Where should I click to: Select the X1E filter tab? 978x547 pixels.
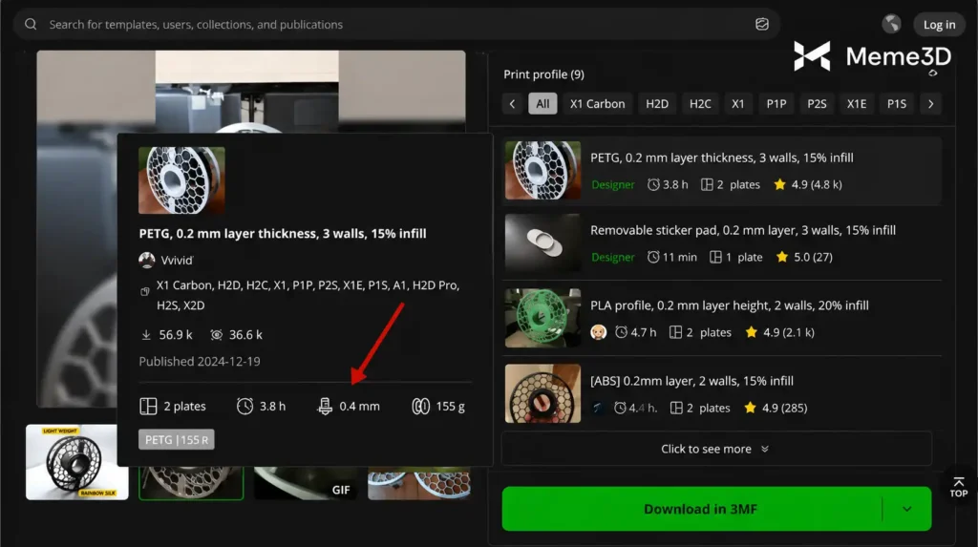[x=857, y=103]
